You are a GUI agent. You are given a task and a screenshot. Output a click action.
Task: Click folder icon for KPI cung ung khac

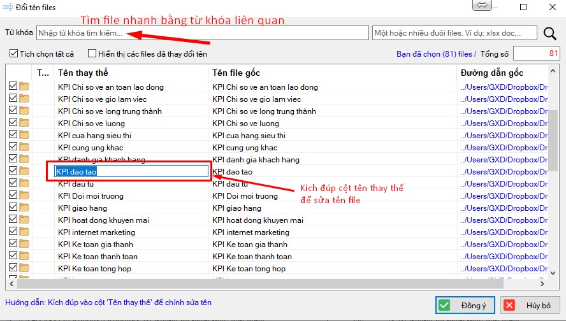[24, 147]
